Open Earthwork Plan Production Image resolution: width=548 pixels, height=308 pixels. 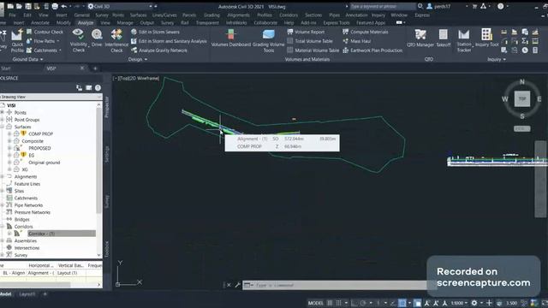pyautogui.click(x=372, y=50)
